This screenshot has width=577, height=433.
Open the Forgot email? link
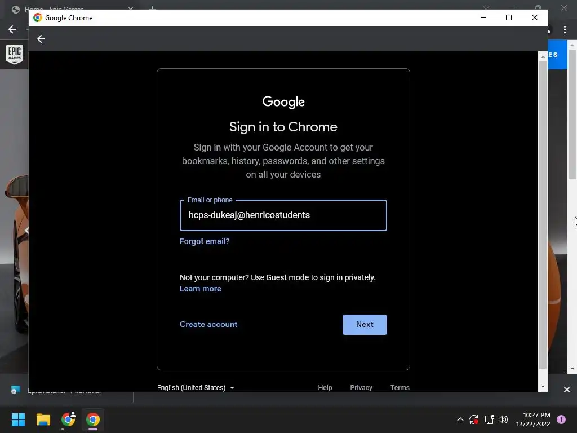click(x=205, y=241)
